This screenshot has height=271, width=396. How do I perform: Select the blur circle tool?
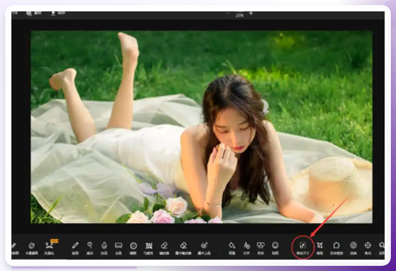(x=133, y=248)
